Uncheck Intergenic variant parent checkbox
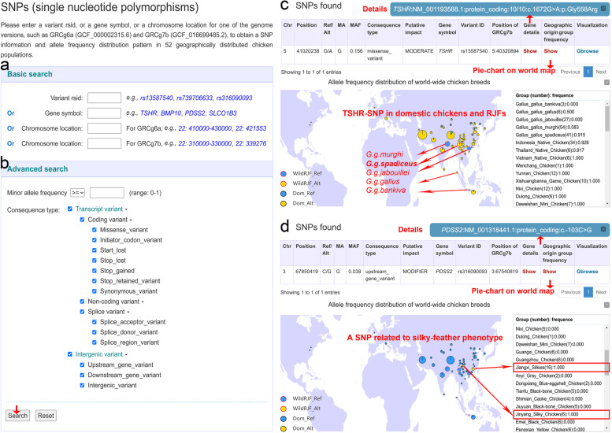Screen dimensions: 612x433 pos(70,354)
